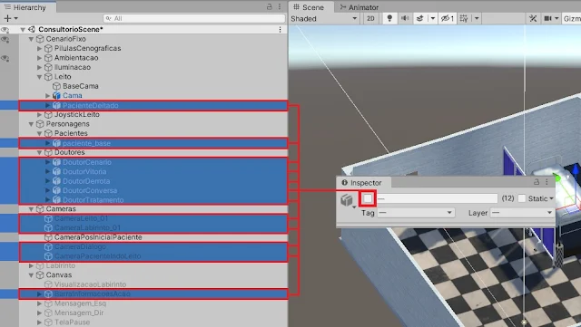
Task: Toggle scene lighting with the bulb icon
Action: click(389, 18)
